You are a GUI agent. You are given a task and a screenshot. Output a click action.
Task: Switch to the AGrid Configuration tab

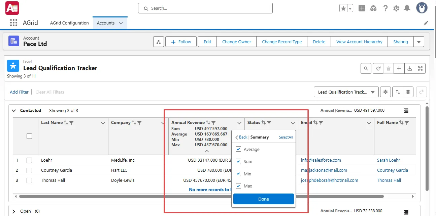[69, 23]
